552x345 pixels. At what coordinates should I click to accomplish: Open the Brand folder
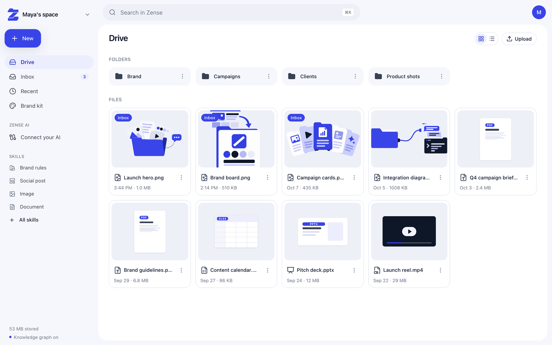[150, 76]
